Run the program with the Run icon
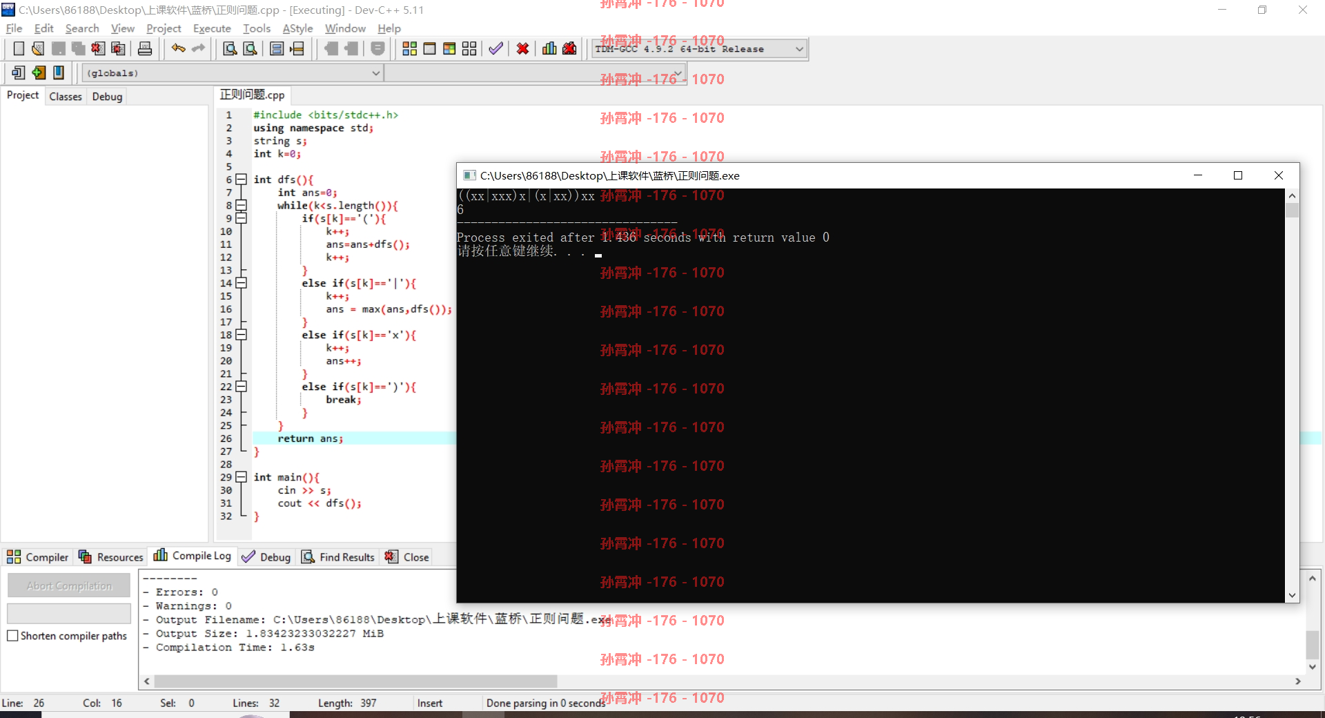1325x718 pixels. pos(429,48)
